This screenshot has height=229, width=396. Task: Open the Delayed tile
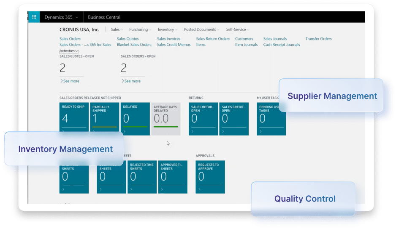[x=135, y=119]
